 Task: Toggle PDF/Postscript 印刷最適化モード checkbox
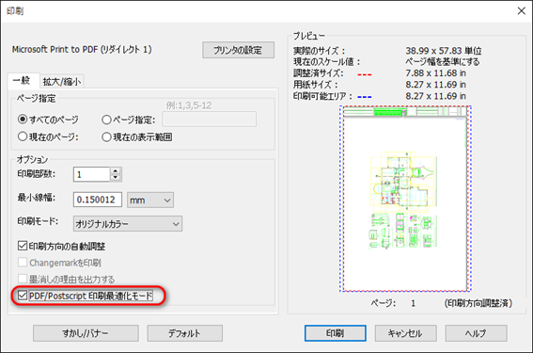pos(23,296)
